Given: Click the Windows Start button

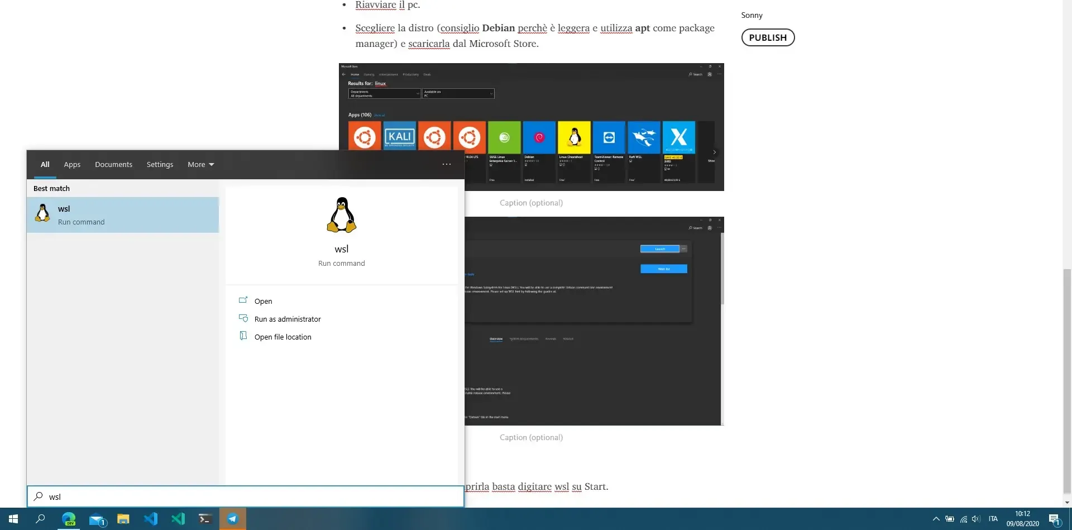Looking at the screenshot, I should [x=13, y=519].
